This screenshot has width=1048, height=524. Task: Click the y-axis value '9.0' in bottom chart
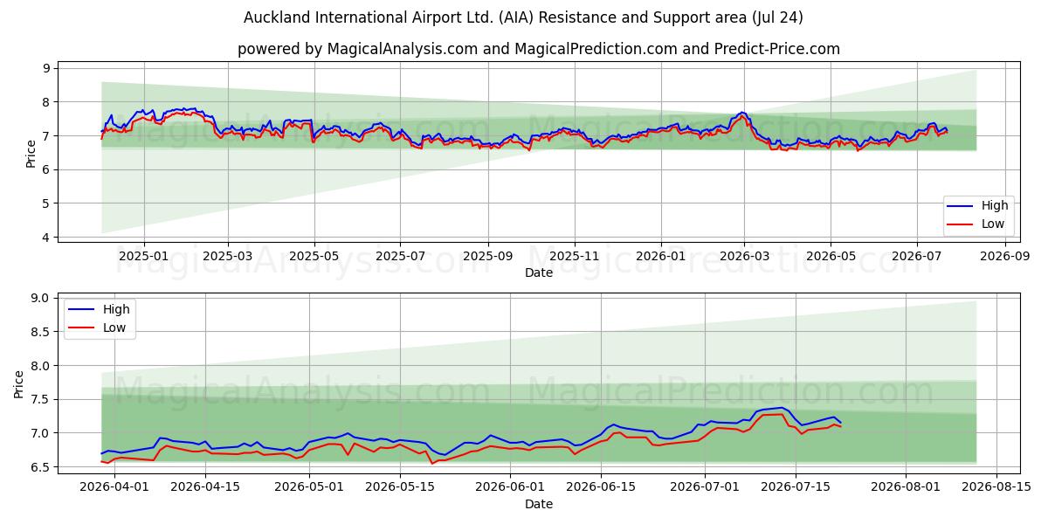pos(42,299)
